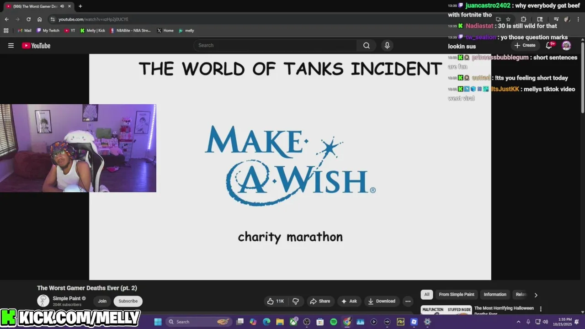Open YouTube notifications bell
This screenshot has width=585, height=329.
click(549, 45)
